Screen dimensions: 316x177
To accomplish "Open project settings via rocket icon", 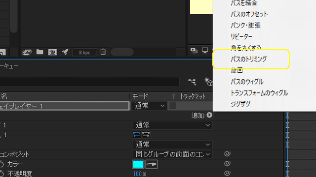I will (x=65, y=52).
